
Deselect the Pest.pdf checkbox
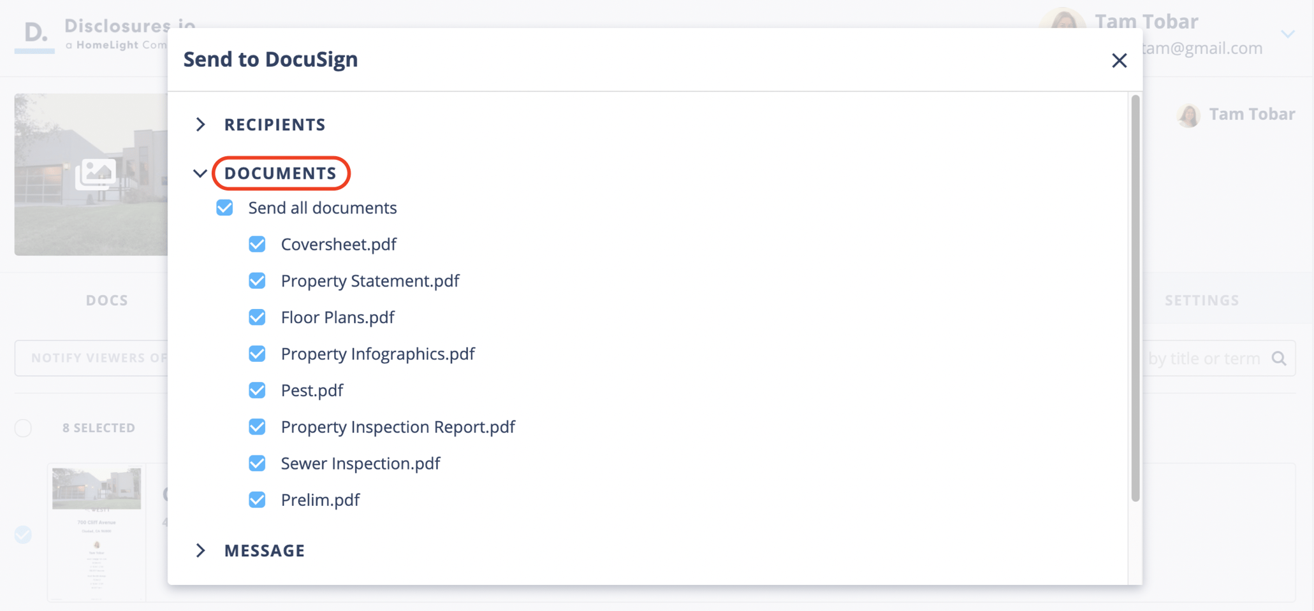(x=257, y=390)
